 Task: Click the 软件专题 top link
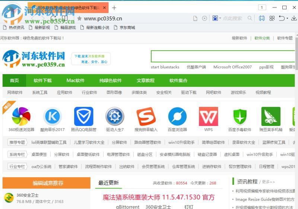point(285,38)
